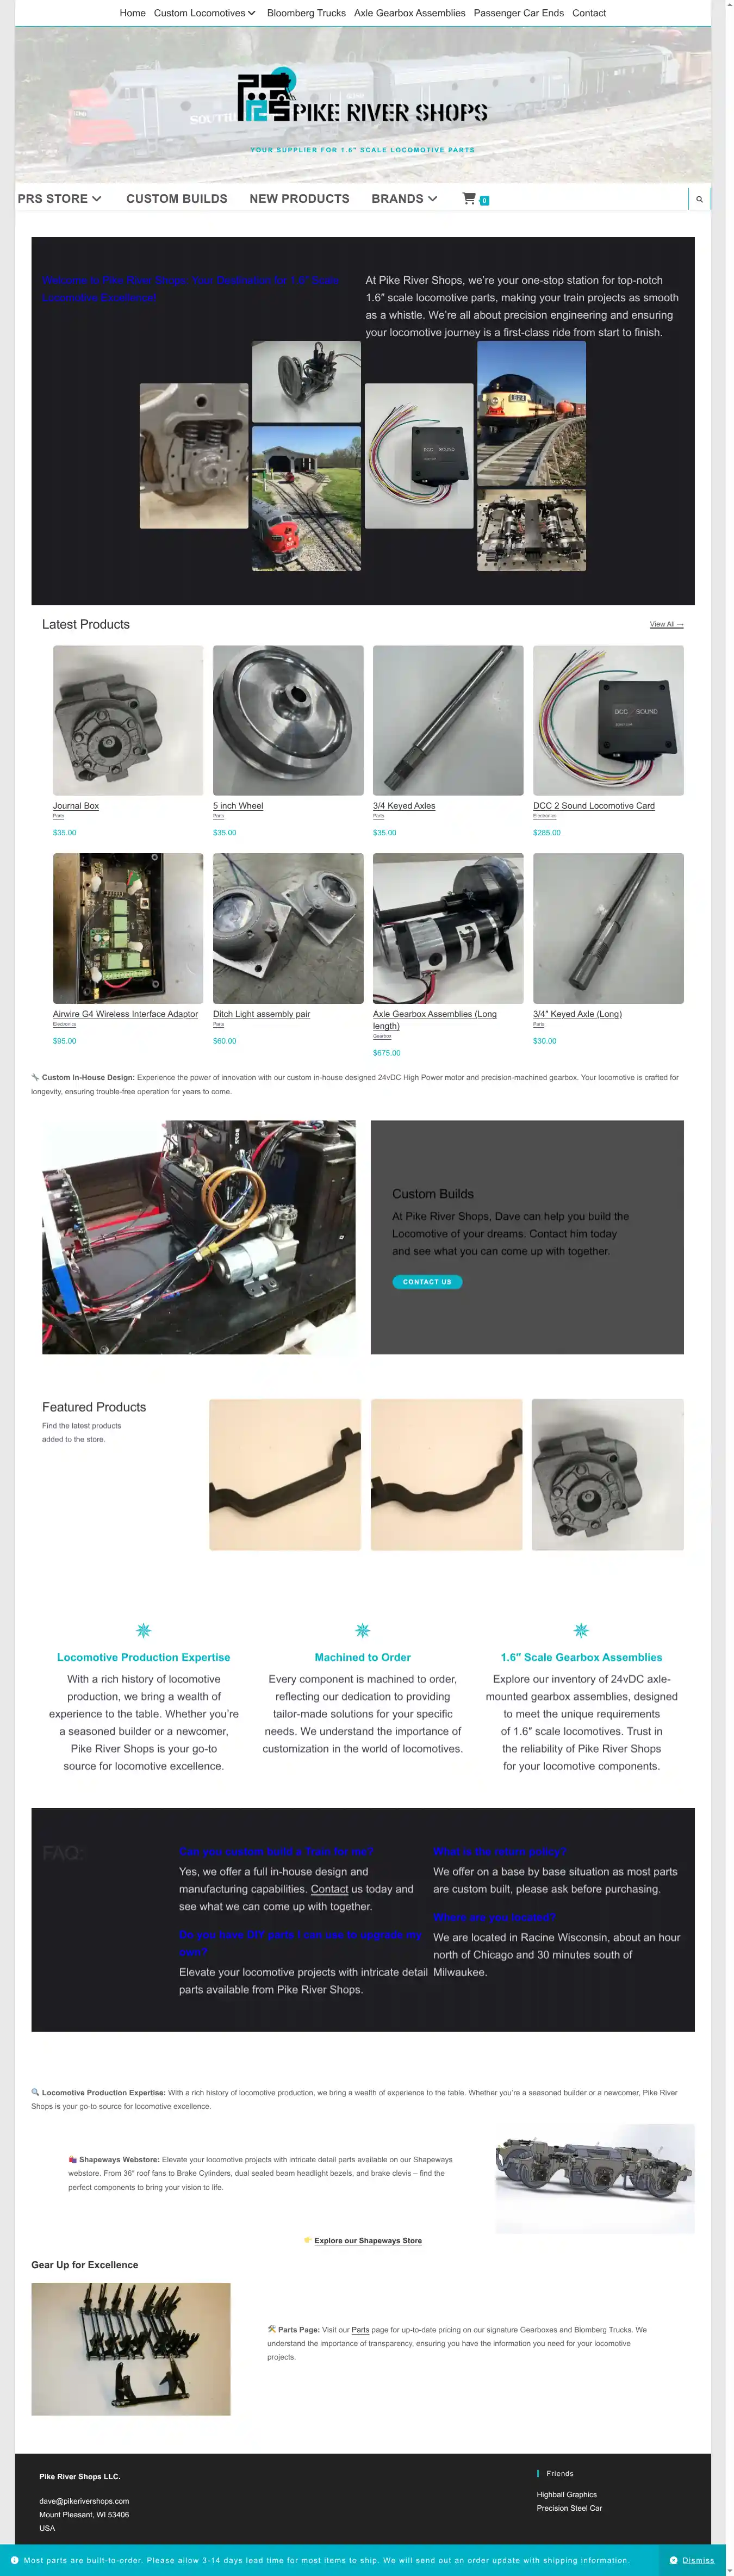734x2576 pixels.
Task: Open the 5 inch Wheel product image
Action: pyautogui.click(x=288, y=721)
